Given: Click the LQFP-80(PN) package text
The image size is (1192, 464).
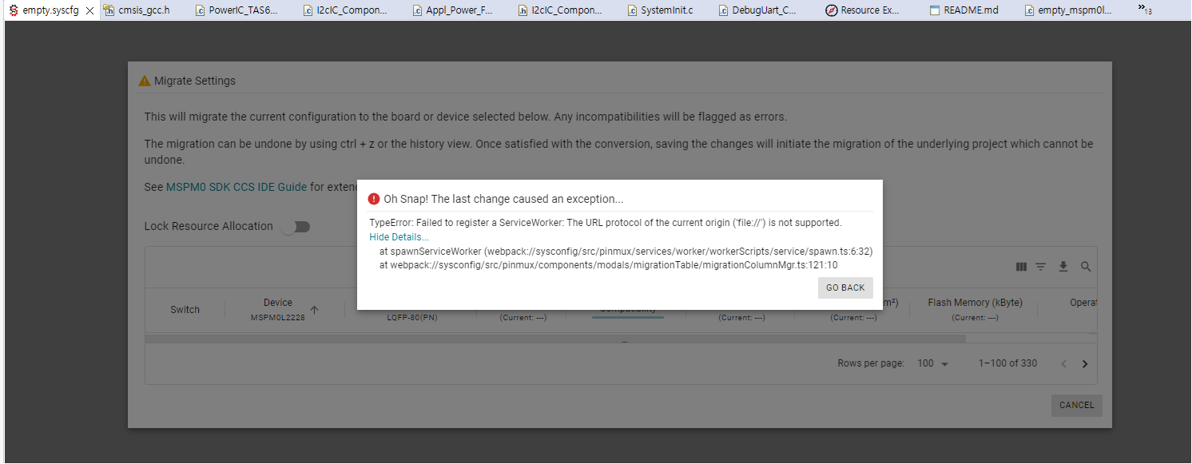Looking at the screenshot, I should tap(411, 318).
